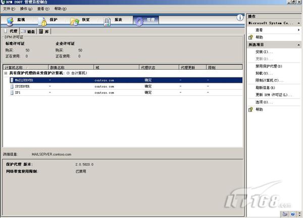
Task: Click help icon under 所选项目 section
Action: point(250,110)
